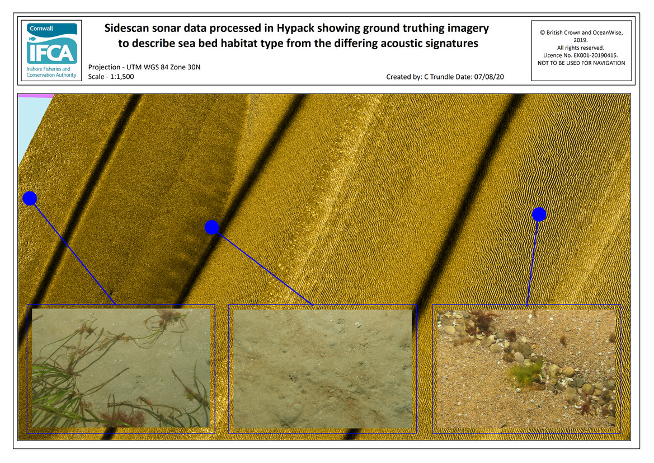Open the pebbles and gravel seabed photo
The height and width of the screenshot is (463, 654).
coord(526,369)
